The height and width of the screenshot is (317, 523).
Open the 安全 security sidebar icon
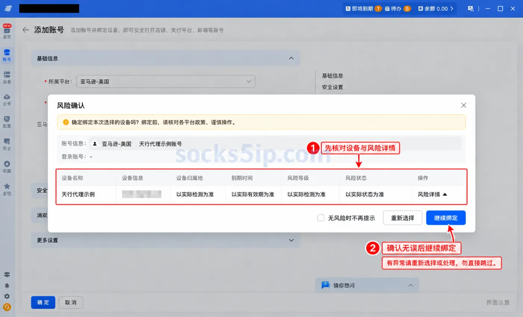coord(7,144)
